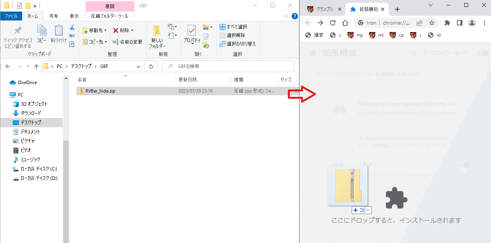Open cp bookmark in bookmarks bar
Image resolution: width=491 pixels, height=243 pixels.
tap(397, 35)
